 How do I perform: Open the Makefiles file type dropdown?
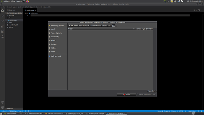click(152, 91)
